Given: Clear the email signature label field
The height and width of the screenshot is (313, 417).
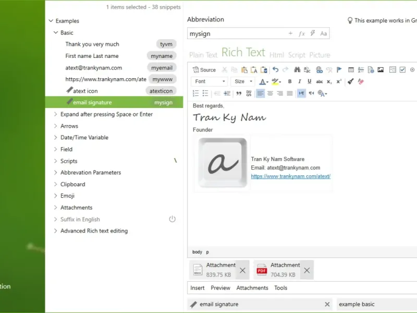Looking at the screenshot, I should click(x=327, y=304).
